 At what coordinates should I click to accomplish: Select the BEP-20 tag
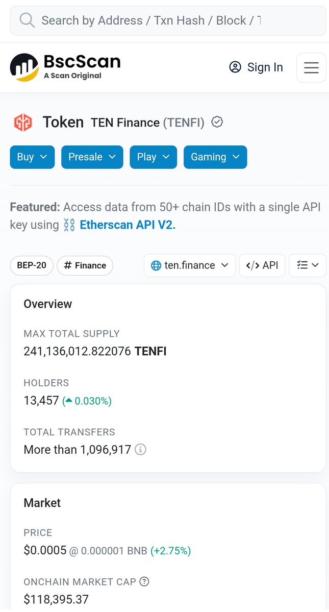tap(32, 265)
